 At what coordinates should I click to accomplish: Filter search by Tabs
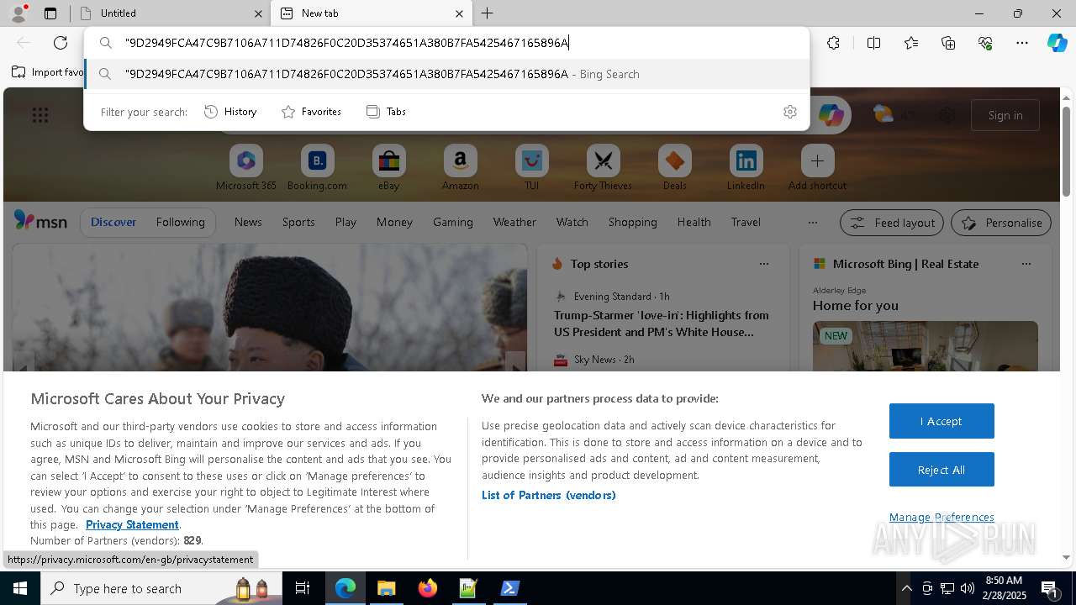tap(386, 112)
